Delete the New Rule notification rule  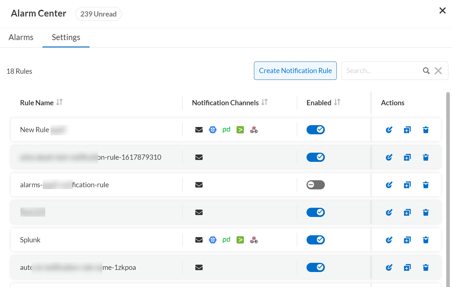[426, 130]
